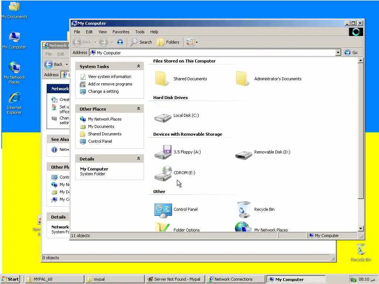Open the Favorites menu
Viewport: 379px width, 284px height.
121,32
